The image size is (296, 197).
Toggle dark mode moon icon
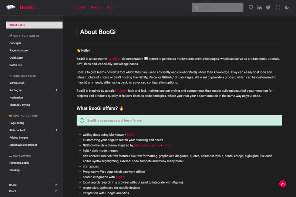pos(286,7)
